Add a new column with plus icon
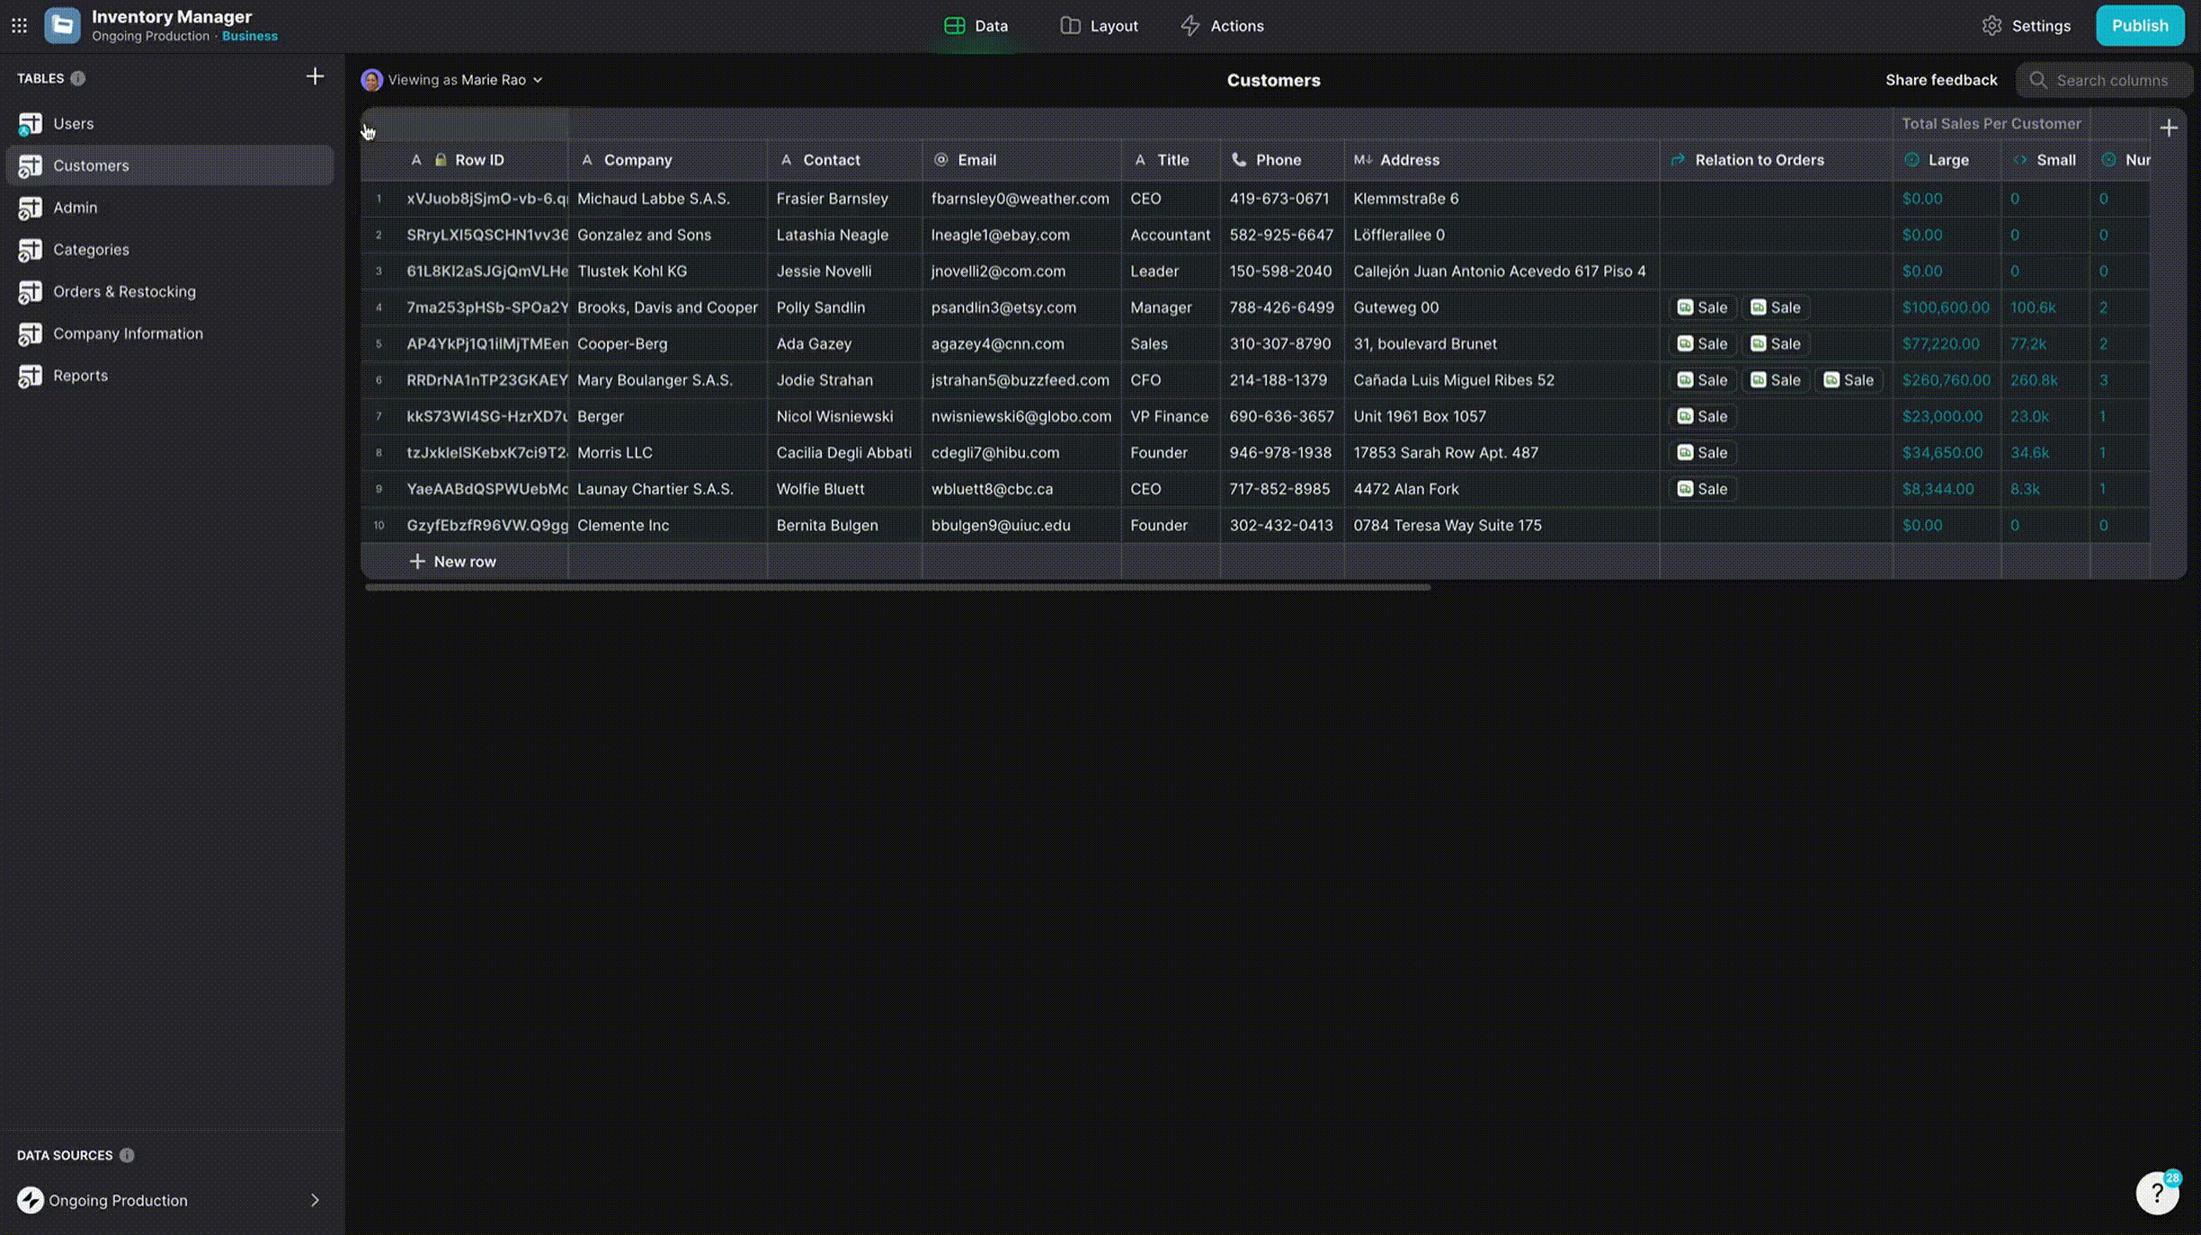This screenshot has width=2201, height=1235. [x=2168, y=128]
